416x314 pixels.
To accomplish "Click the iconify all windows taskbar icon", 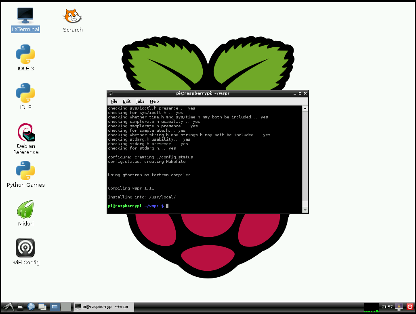I will coord(42,307).
